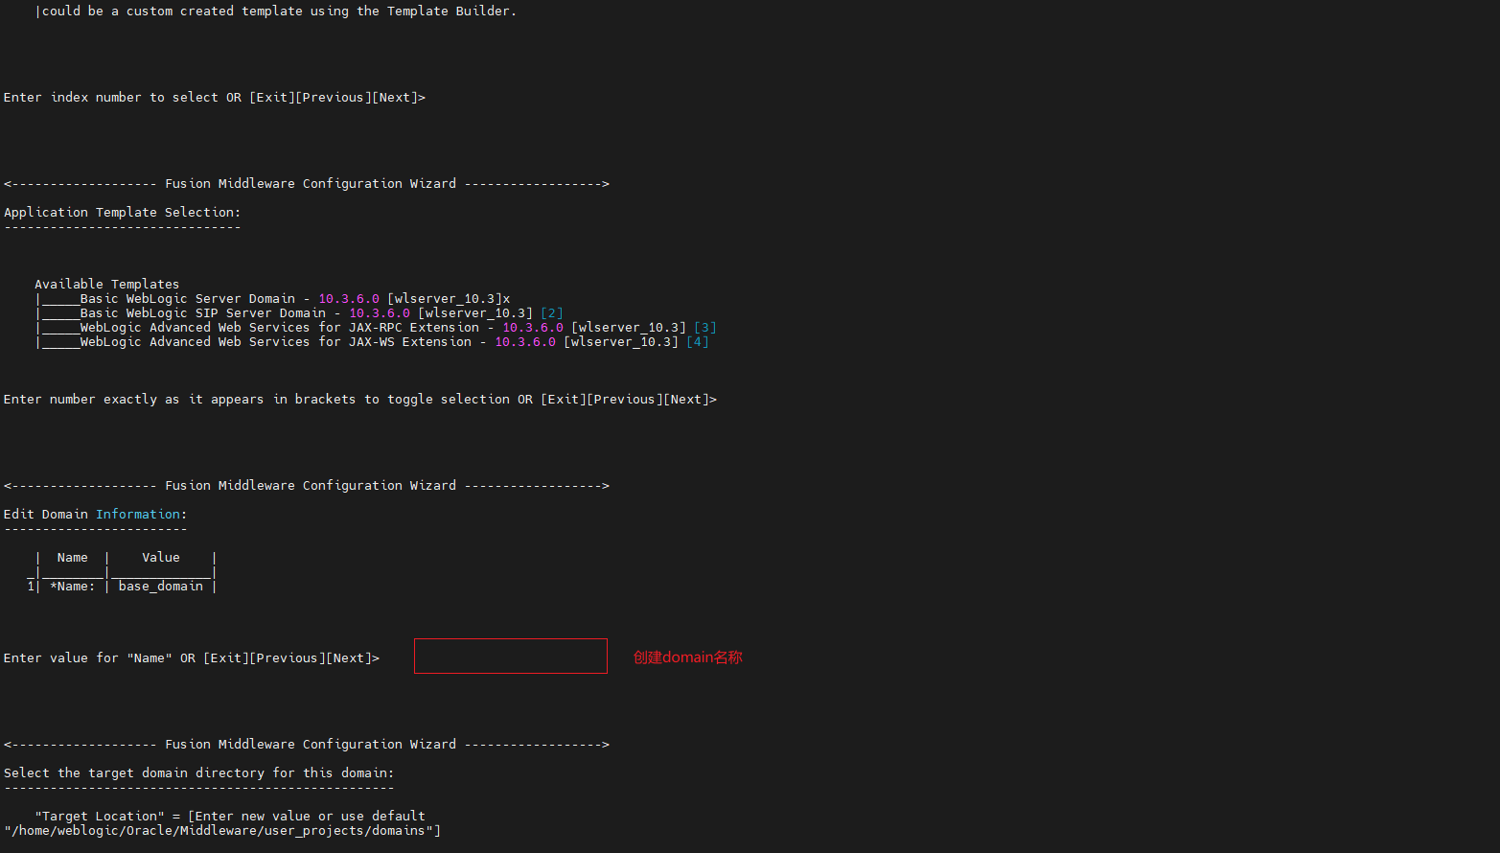This screenshot has height=853, width=1500.
Task: Click the 'Available Templates' label
Action: pyautogui.click(x=107, y=285)
